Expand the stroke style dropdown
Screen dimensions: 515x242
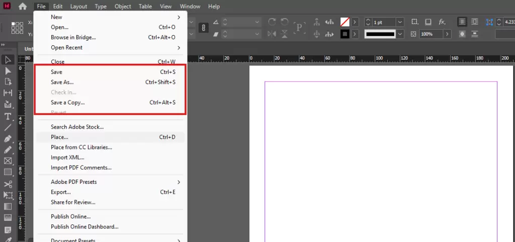click(x=400, y=34)
